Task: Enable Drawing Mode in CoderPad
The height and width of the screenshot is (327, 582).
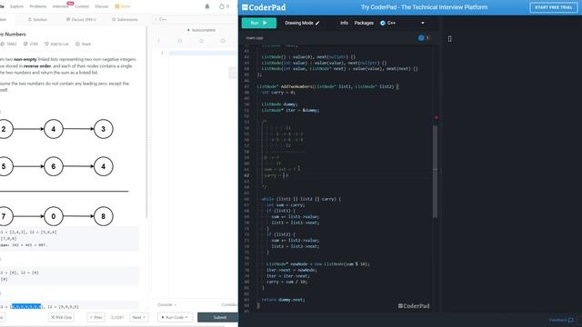Action: [x=302, y=23]
